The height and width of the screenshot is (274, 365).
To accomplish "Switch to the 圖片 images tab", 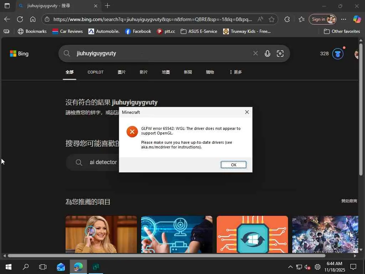I will tap(122, 72).
